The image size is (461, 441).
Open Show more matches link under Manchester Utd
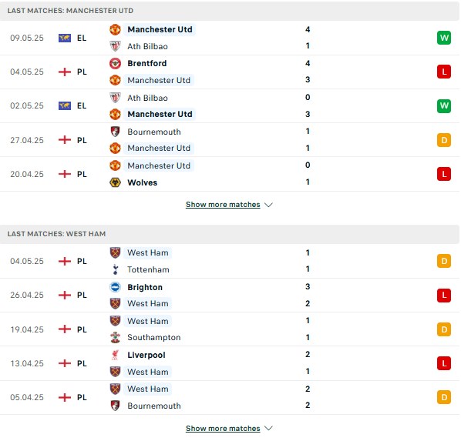[x=223, y=205]
